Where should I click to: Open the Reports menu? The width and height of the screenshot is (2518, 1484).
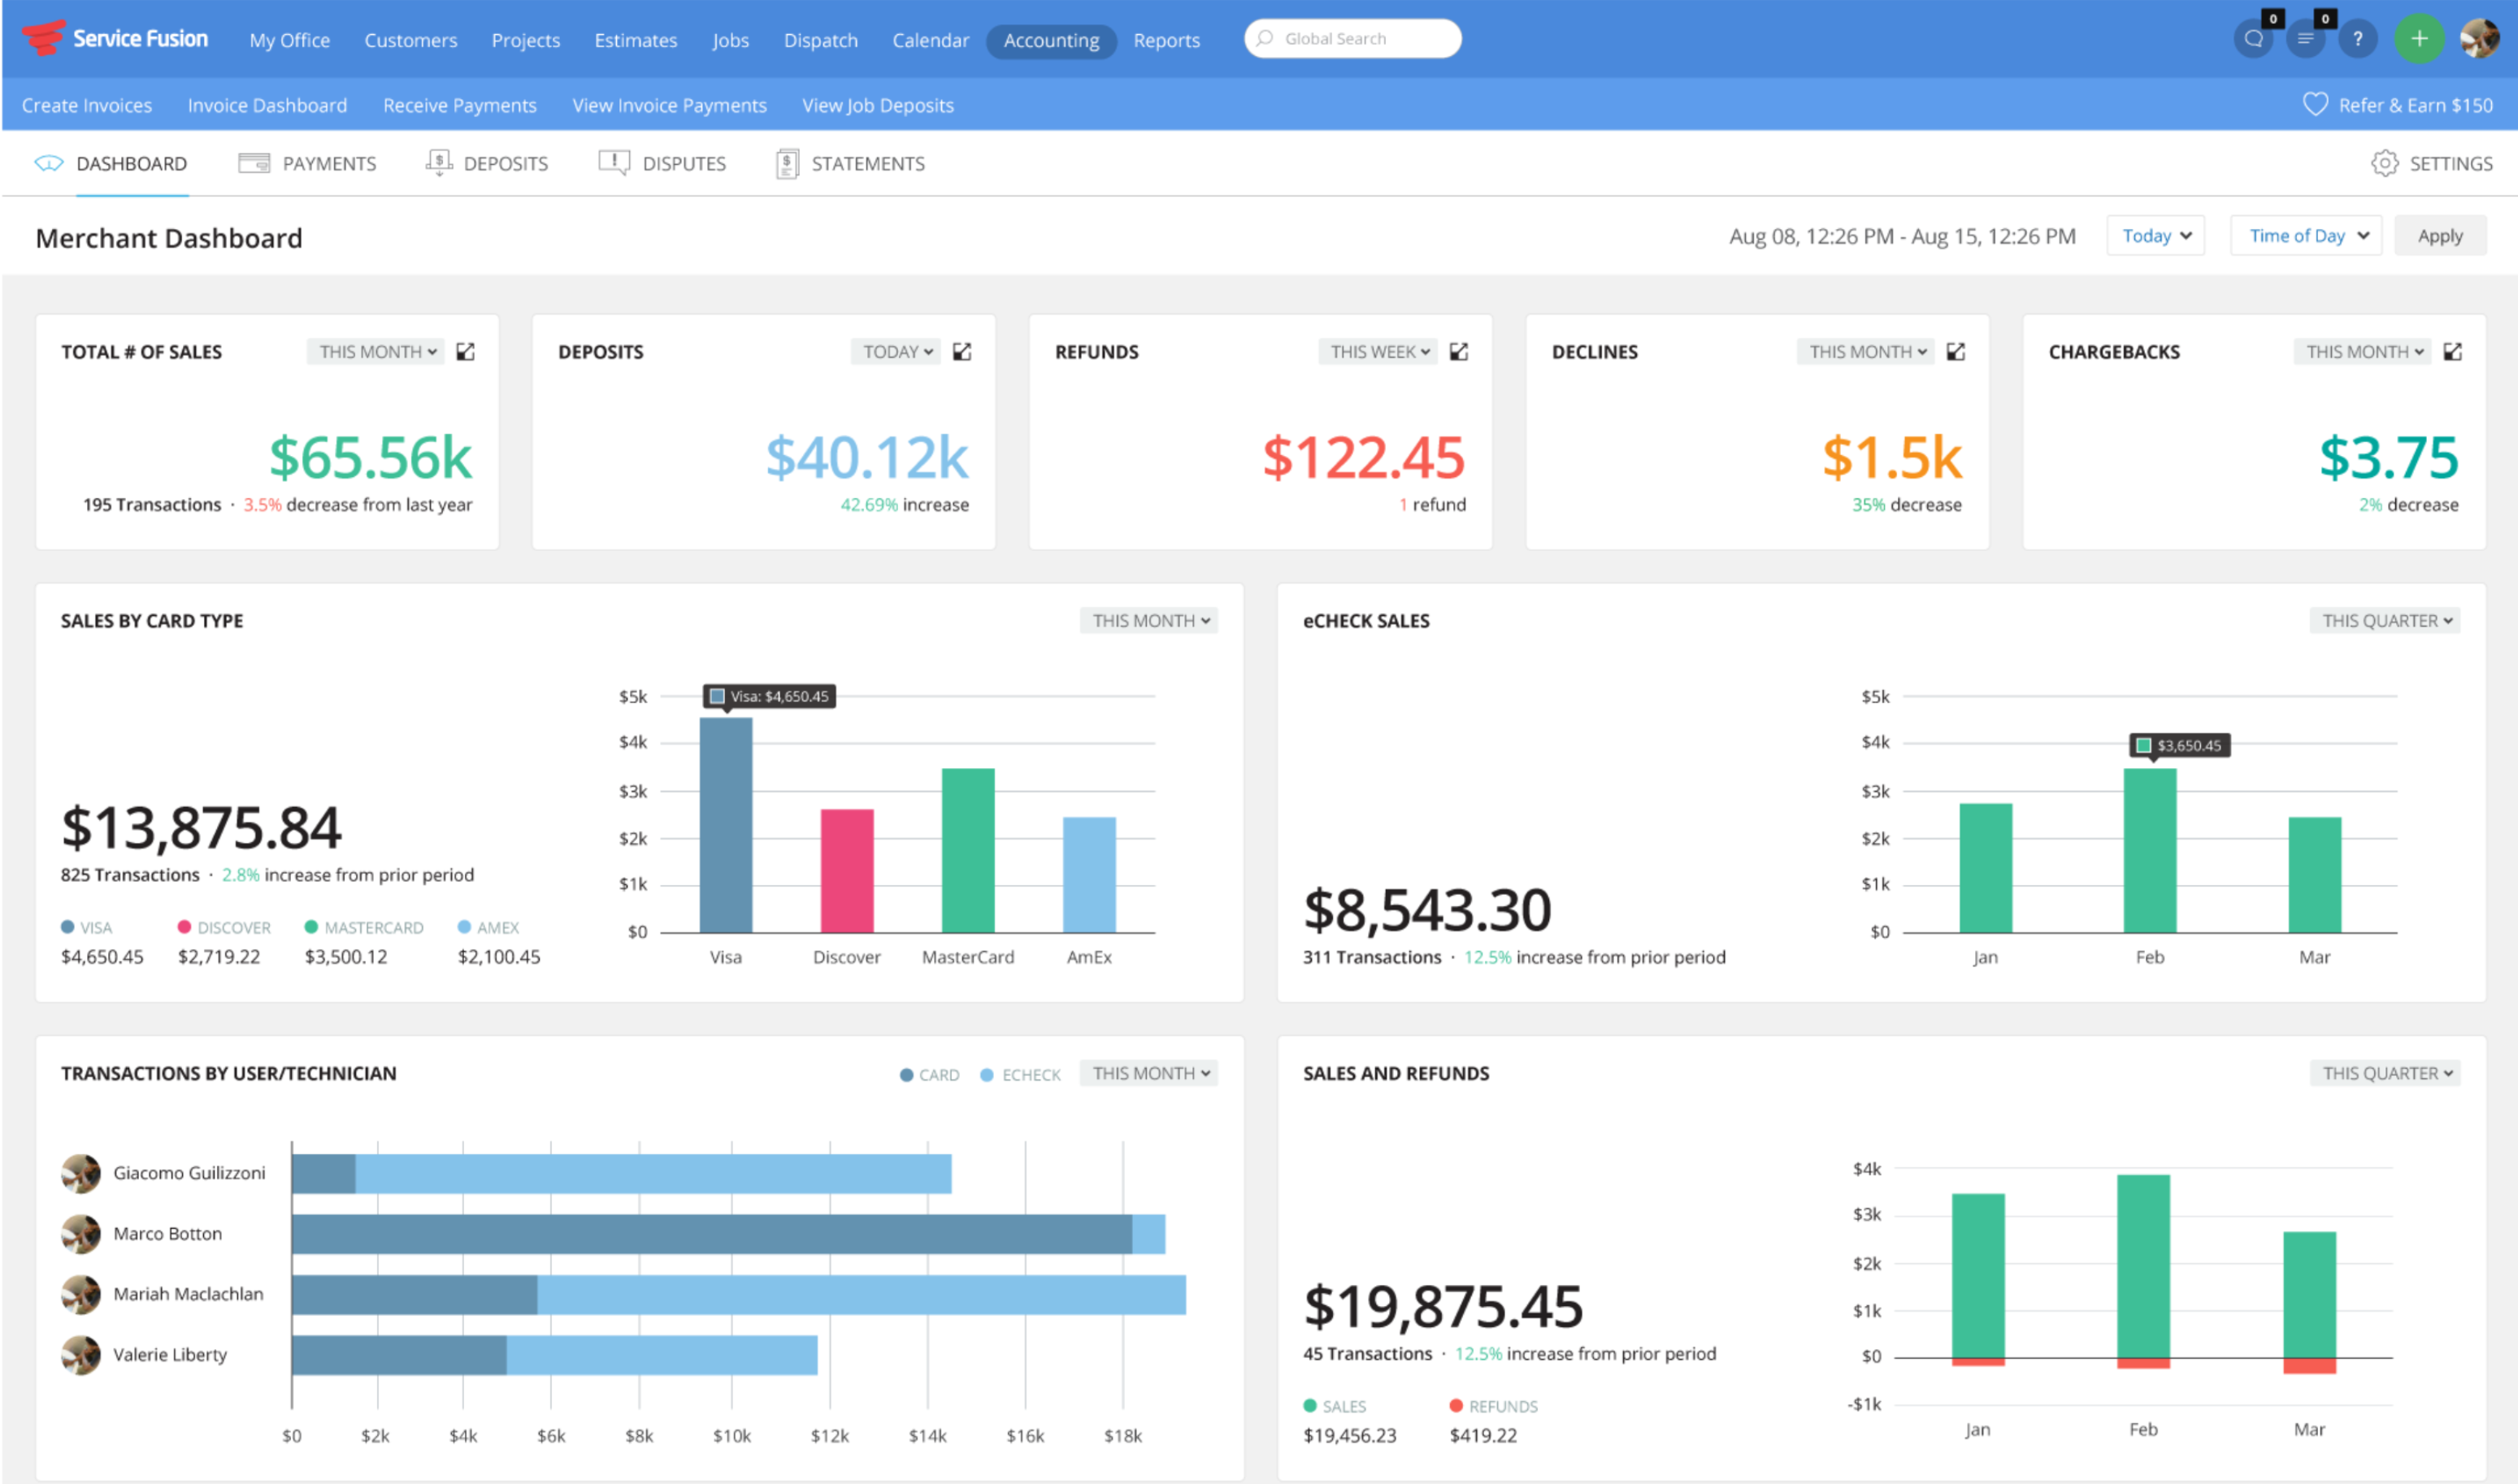[1166, 41]
